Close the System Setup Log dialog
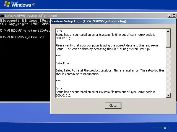 (113, 106)
